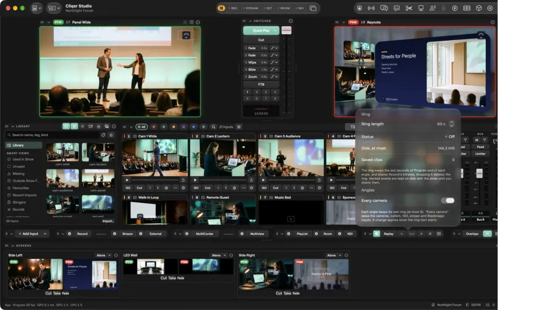535x310 pixels.
Task: Click the microphone icon in top toolbar
Action: click(444, 8)
